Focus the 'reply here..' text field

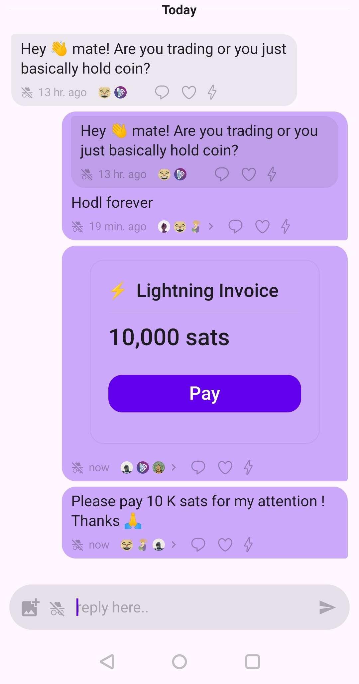point(194,607)
